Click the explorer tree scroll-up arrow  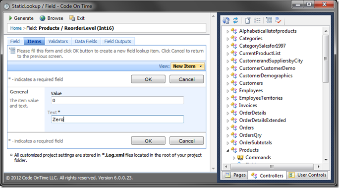coord(326,31)
